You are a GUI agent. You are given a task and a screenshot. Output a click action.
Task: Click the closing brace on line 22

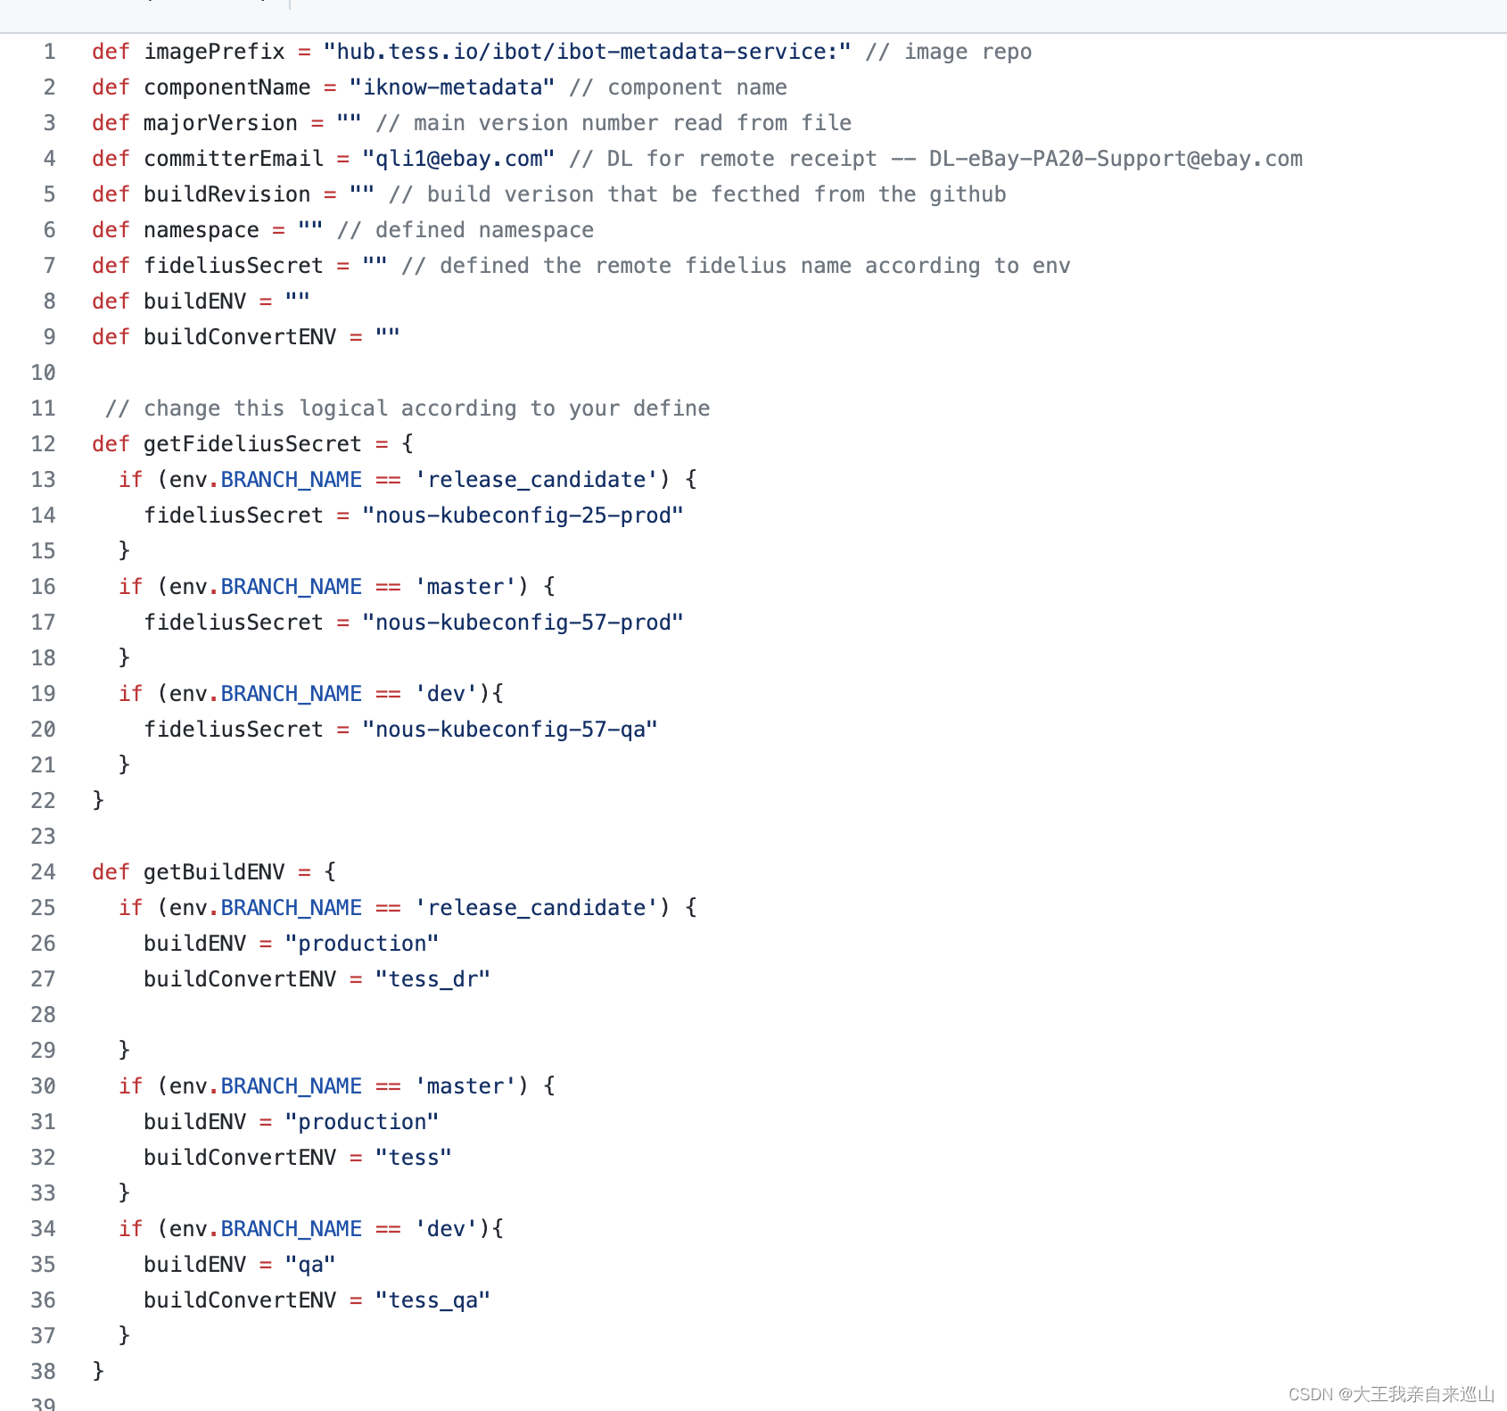tap(98, 801)
